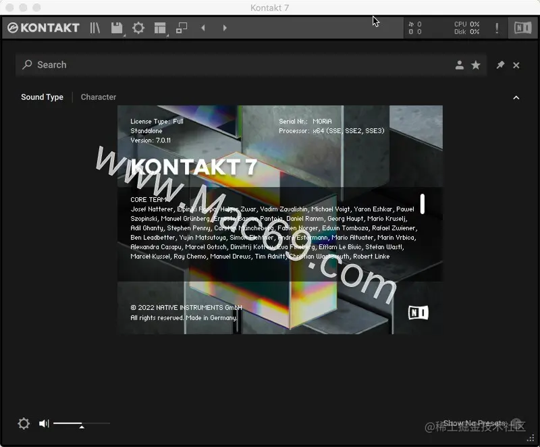The image size is (540, 447).
Task: Click 'Version: 7.0.11' text
Action: click(151, 140)
